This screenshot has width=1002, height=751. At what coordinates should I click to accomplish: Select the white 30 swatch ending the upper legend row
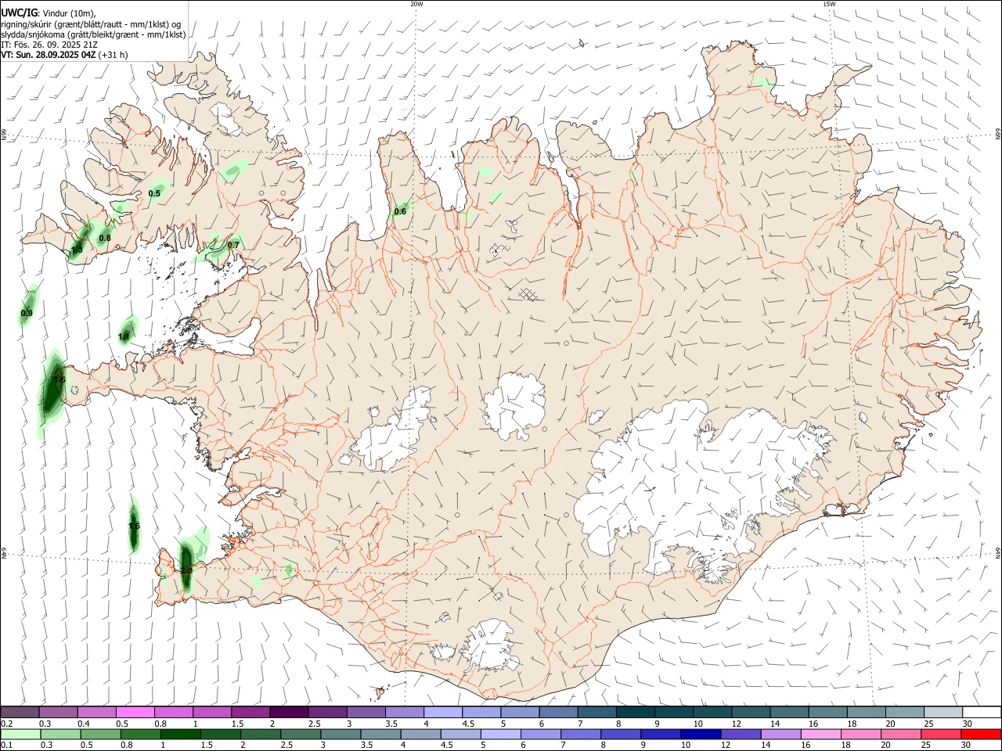[x=982, y=712]
